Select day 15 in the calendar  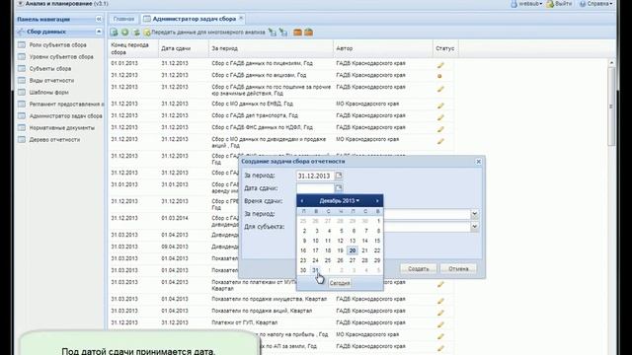pos(377,241)
